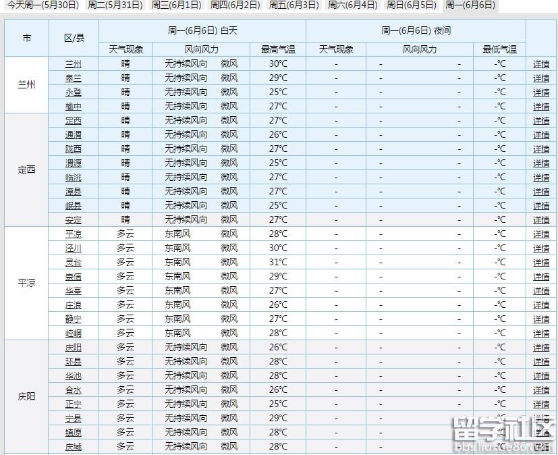Select the 周四(6月2日) tab
The height and width of the screenshot is (455, 558).
[235, 5]
